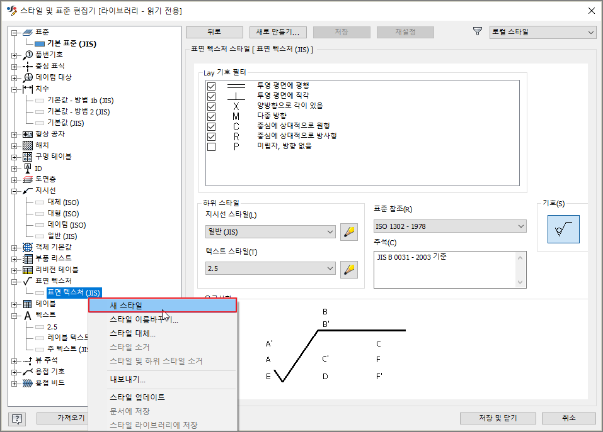Click the surface texture symbol swatch under 기호(S)

[x=563, y=229]
